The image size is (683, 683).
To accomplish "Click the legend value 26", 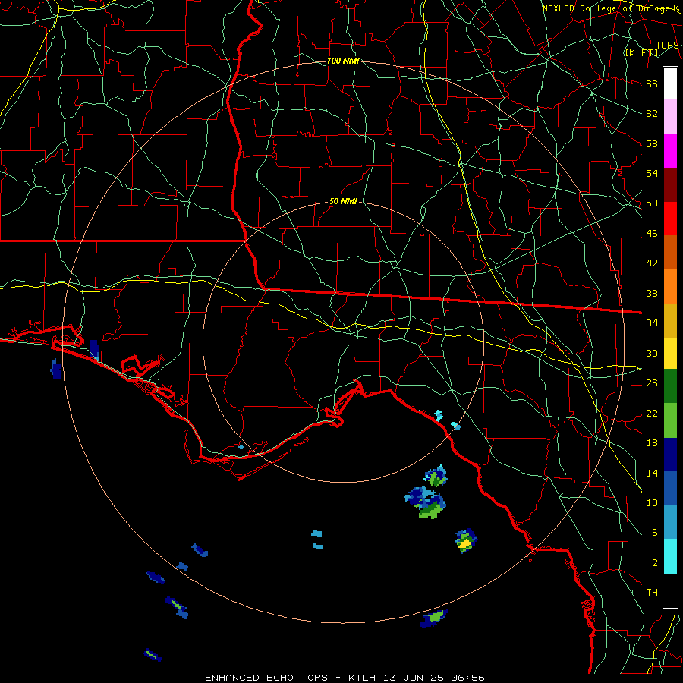I will [x=652, y=383].
